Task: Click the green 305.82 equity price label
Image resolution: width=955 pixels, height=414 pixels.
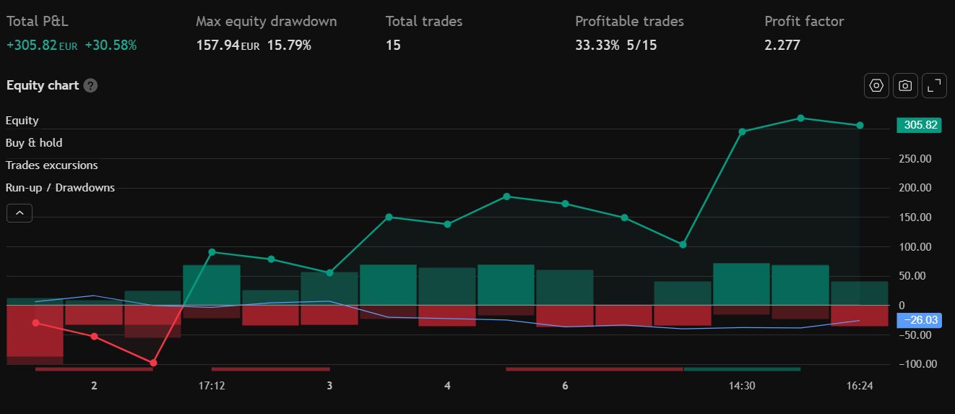Action: (920, 125)
